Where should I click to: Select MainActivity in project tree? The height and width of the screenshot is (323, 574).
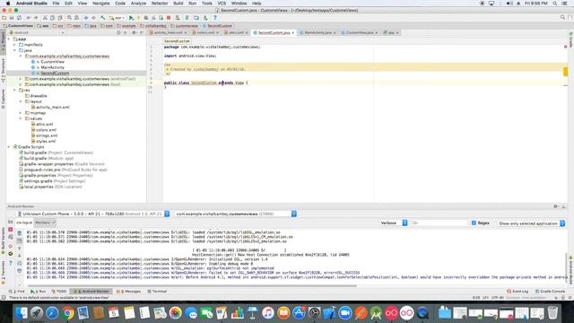click(x=52, y=67)
